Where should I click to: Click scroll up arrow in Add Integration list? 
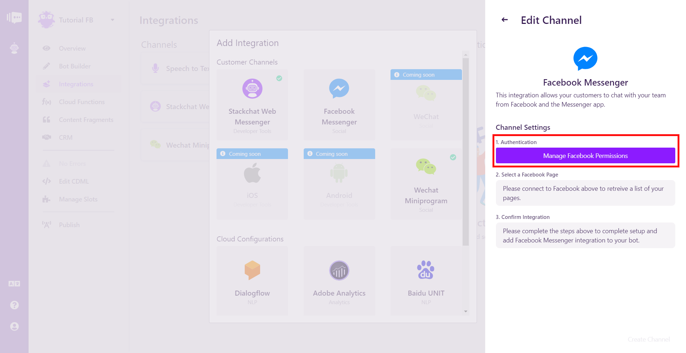click(466, 55)
